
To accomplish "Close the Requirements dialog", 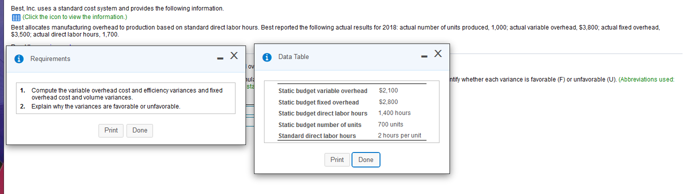I will click(233, 55).
